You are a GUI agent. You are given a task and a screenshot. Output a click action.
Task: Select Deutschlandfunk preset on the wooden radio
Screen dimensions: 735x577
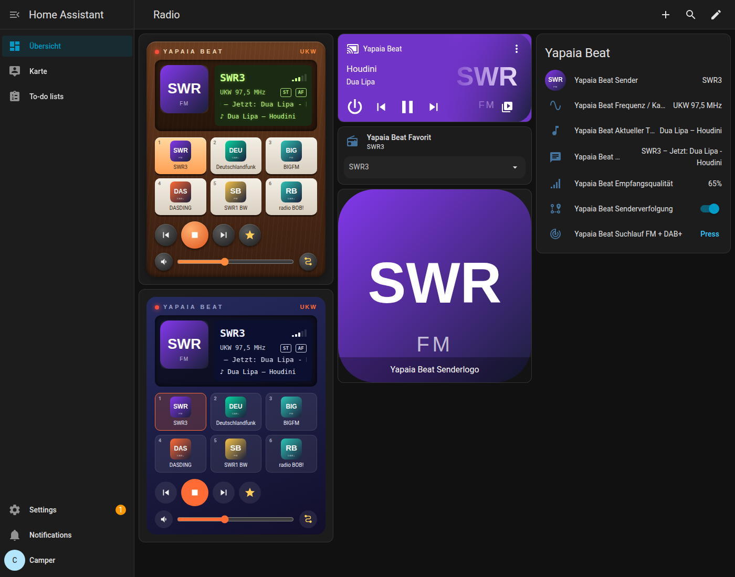[x=236, y=156]
